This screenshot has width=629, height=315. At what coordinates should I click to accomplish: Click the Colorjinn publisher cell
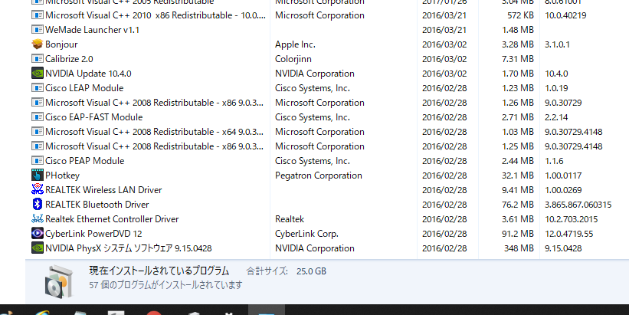pos(293,59)
